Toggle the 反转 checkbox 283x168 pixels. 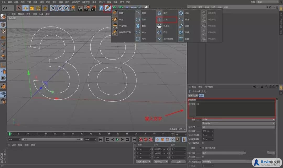tap(203, 157)
